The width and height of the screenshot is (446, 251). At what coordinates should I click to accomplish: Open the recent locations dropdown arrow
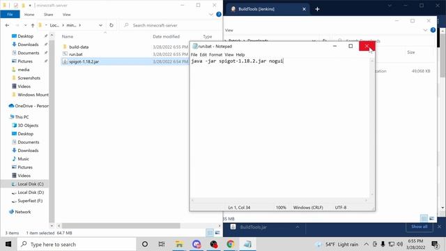pos(25,25)
